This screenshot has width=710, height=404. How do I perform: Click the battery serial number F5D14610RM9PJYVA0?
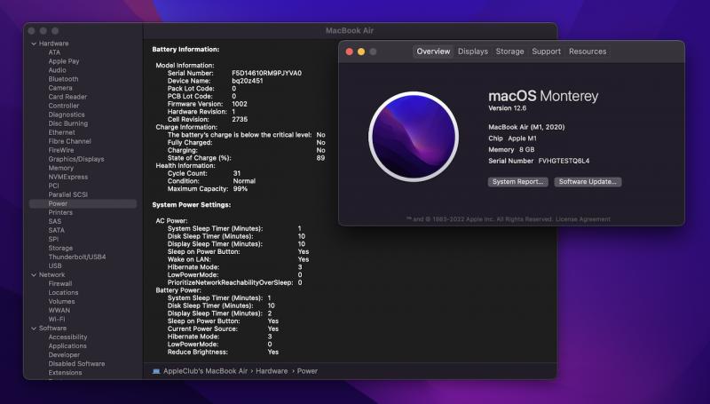coord(267,74)
